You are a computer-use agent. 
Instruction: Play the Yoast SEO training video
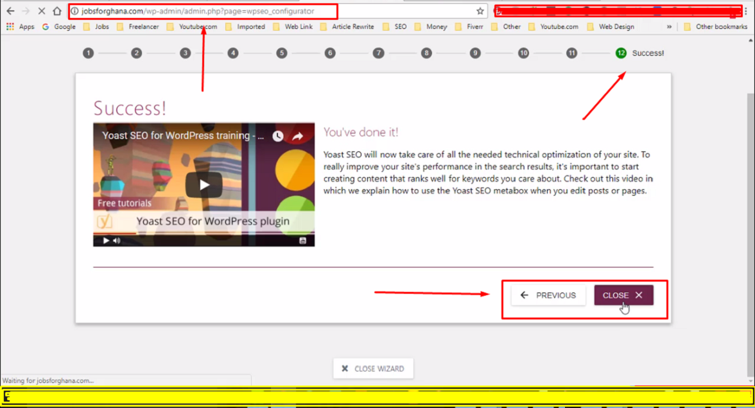pos(204,184)
